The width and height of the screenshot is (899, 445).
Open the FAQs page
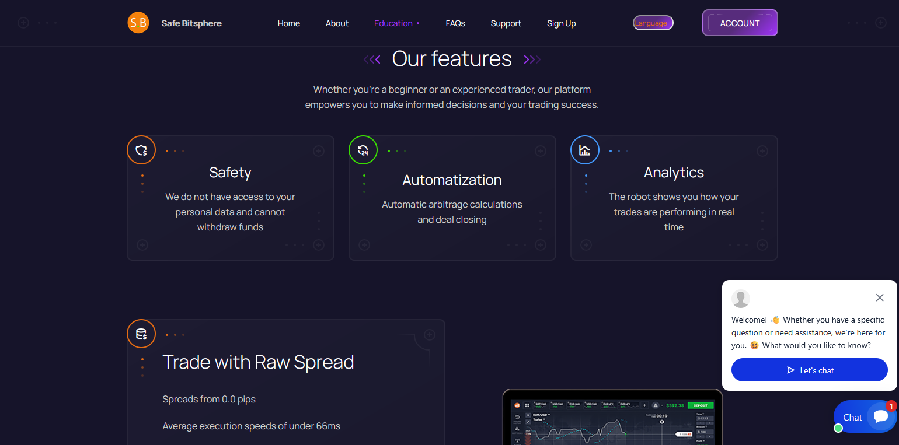(x=455, y=23)
